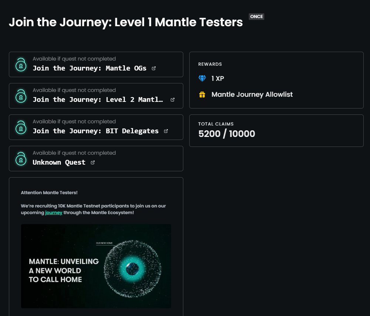The width and height of the screenshot is (370, 316).
Task: Click the lock icon beside Level 2 Mantl… quest
Action: click(21, 96)
